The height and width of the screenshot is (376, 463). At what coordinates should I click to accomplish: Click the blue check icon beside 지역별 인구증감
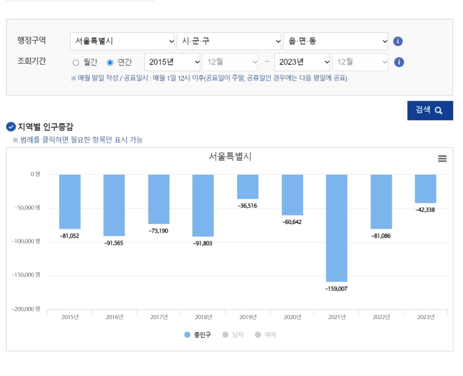(11, 127)
